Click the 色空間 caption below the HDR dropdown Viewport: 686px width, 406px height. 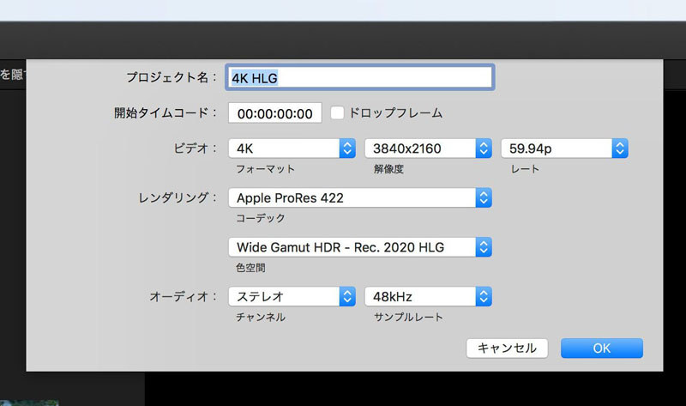click(x=251, y=268)
